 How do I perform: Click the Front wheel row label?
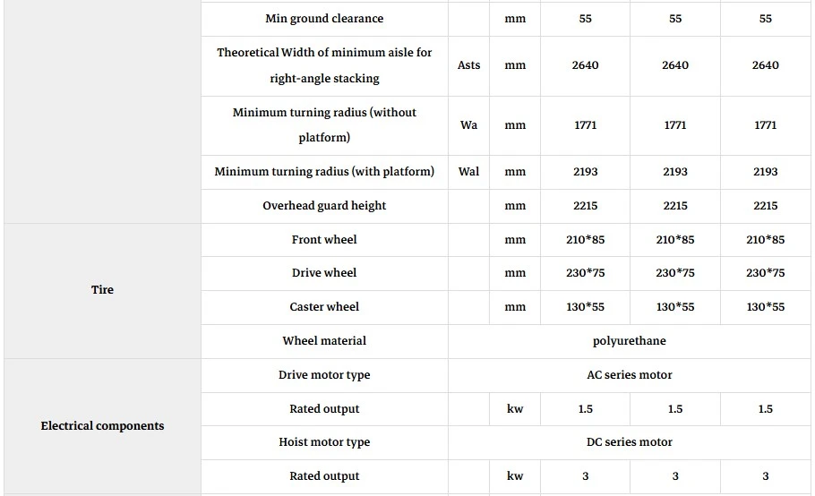pos(324,240)
